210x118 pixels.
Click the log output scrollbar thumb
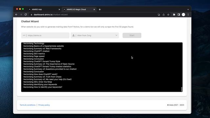pyautogui.click(x=181, y=89)
